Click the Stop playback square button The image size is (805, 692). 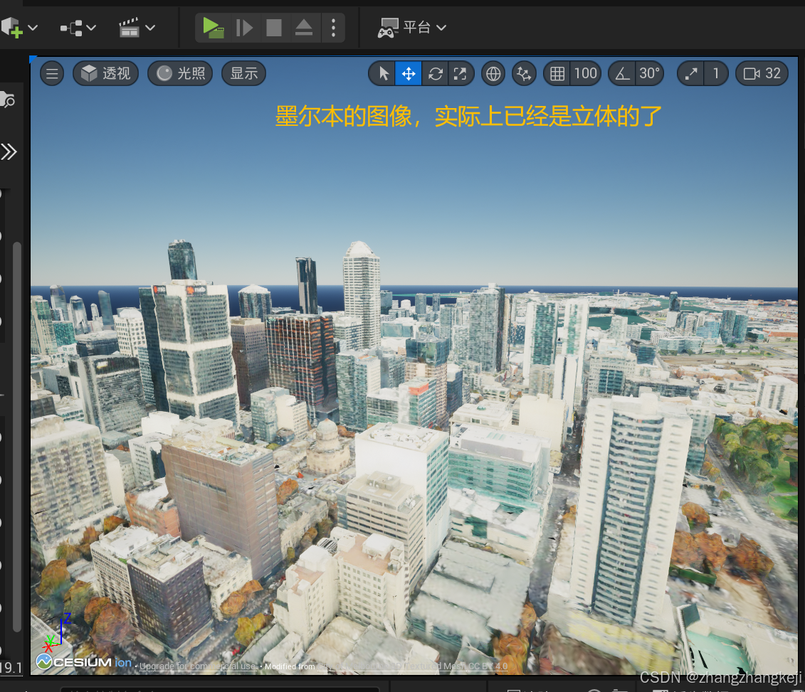pyautogui.click(x=273, y=28)
